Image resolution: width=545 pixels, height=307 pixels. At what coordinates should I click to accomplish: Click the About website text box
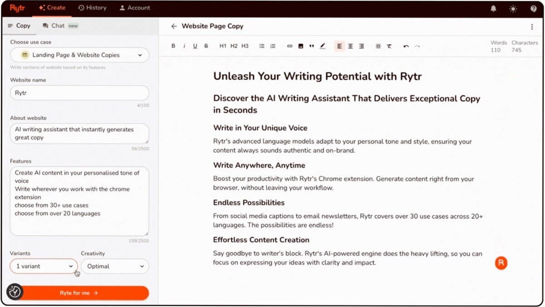79,134
